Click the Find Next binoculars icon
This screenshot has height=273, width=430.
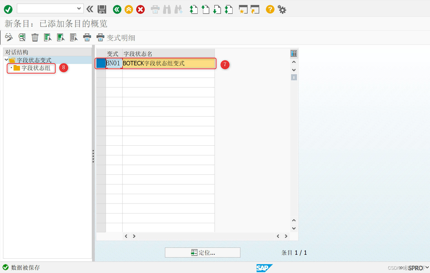click(x=179, y=10)
